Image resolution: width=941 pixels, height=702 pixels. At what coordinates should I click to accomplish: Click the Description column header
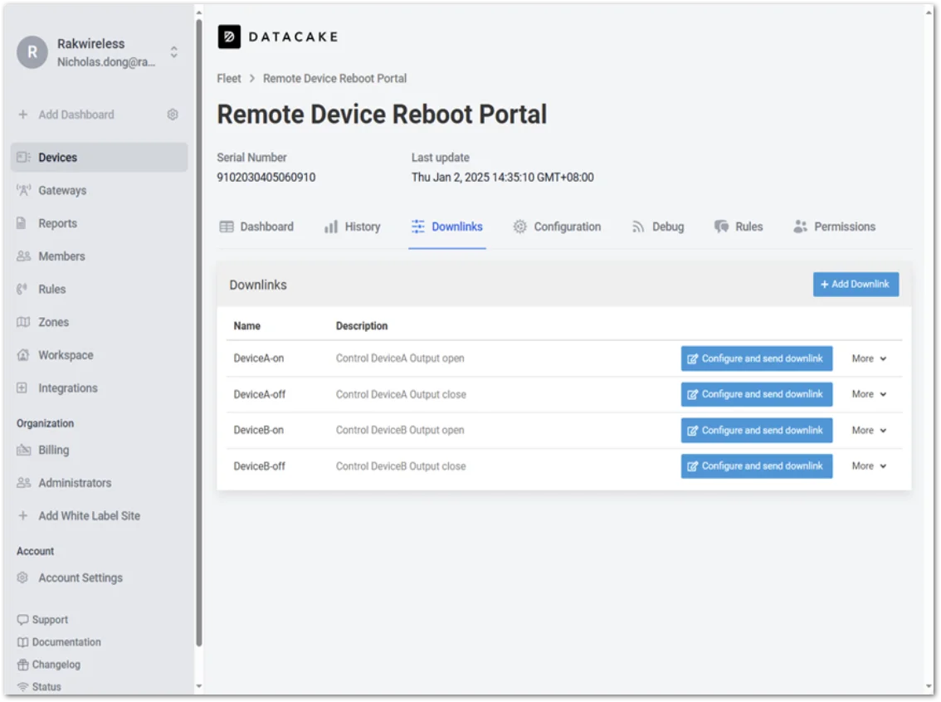point(362,326)
